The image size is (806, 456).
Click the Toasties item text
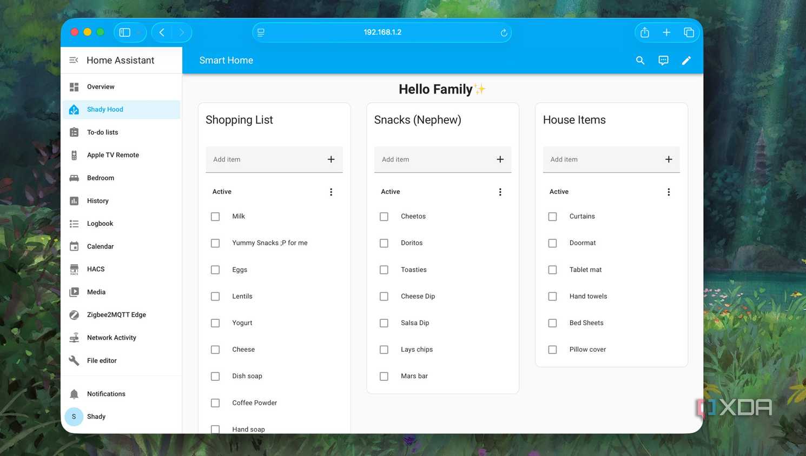click(413, 270)
